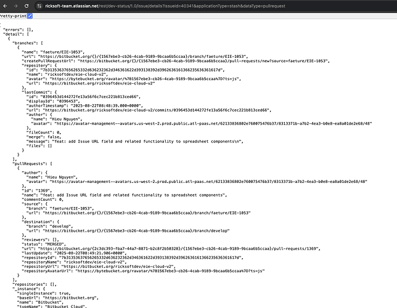
Task: Click the "files": [] line
Action: coord(39,146)
